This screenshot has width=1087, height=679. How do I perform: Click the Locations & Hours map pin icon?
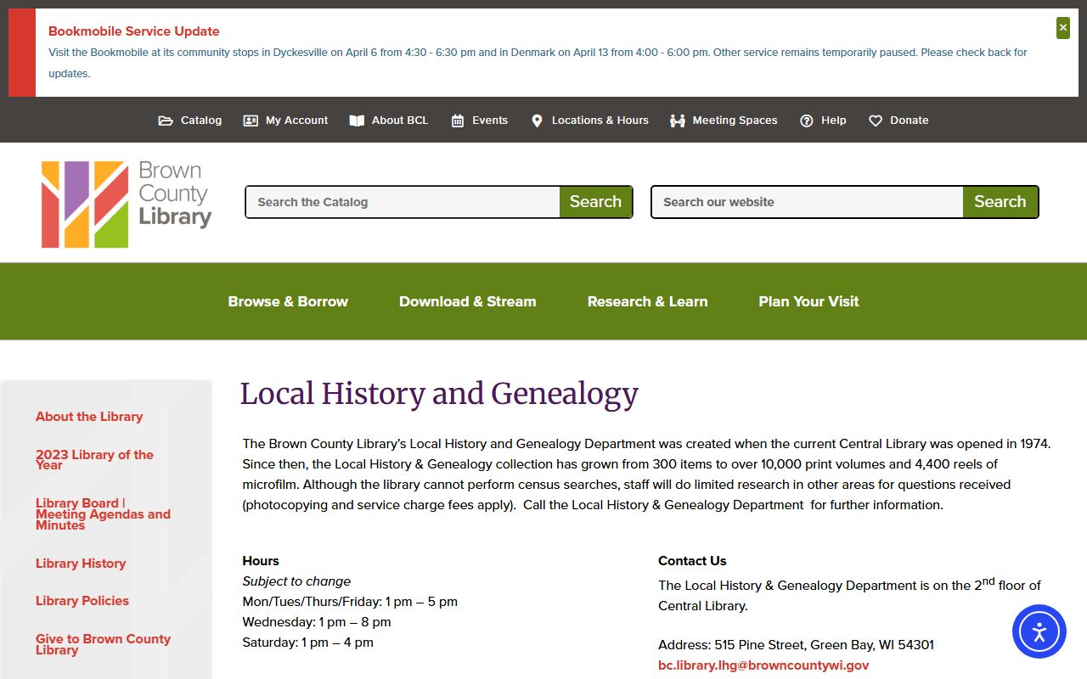tap(537, 121)
